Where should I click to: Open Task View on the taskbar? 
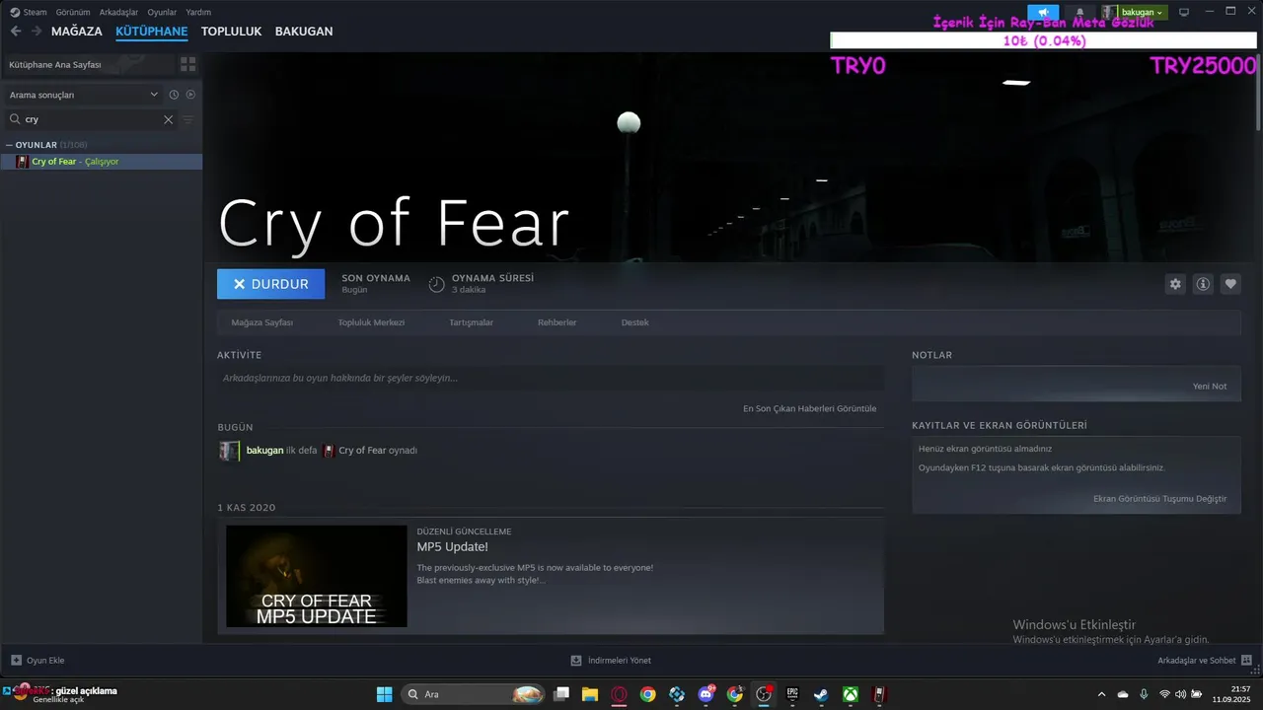(x=561, y=694)
